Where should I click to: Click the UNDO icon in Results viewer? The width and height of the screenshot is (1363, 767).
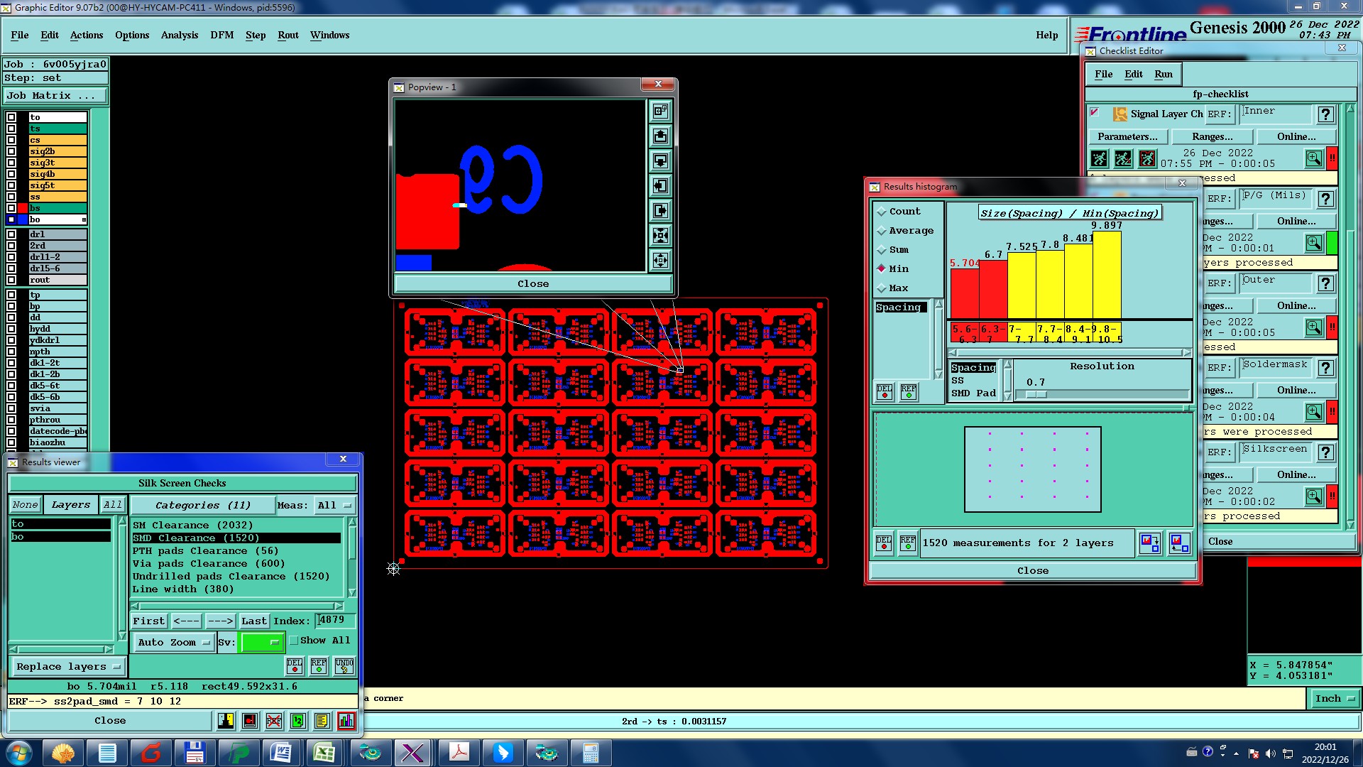[344, 666]
